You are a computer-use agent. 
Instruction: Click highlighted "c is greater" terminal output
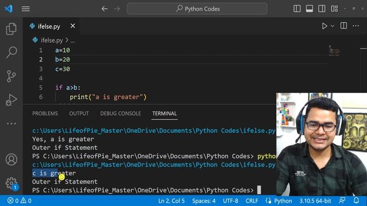[54, 173]
